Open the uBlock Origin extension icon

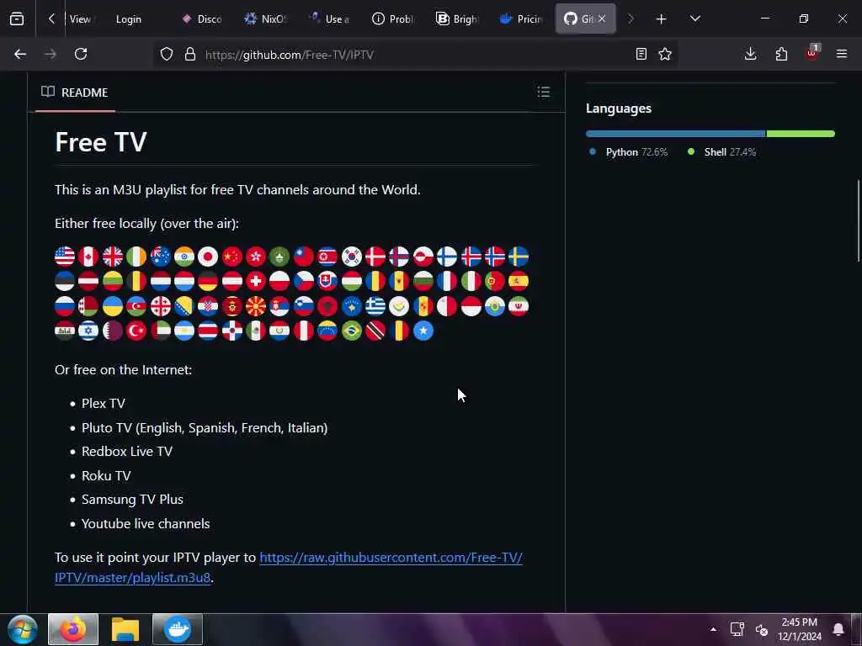click(812, 53)
